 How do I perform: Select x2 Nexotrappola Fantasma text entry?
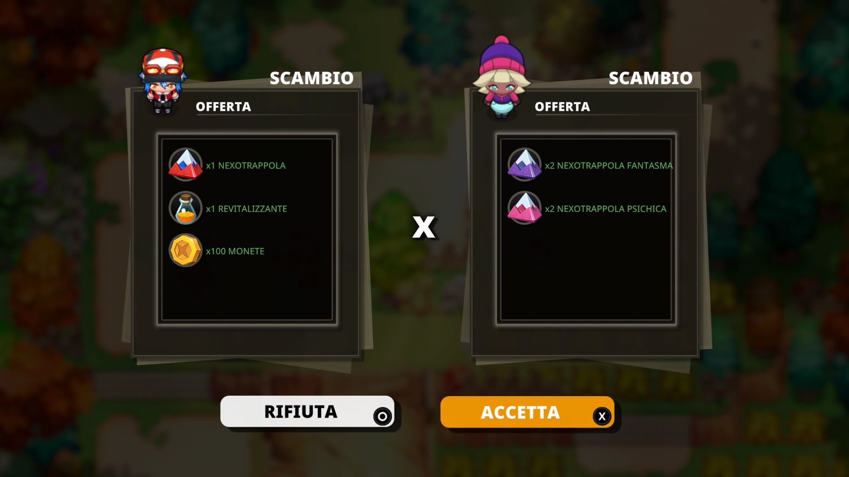click(609, 166)
